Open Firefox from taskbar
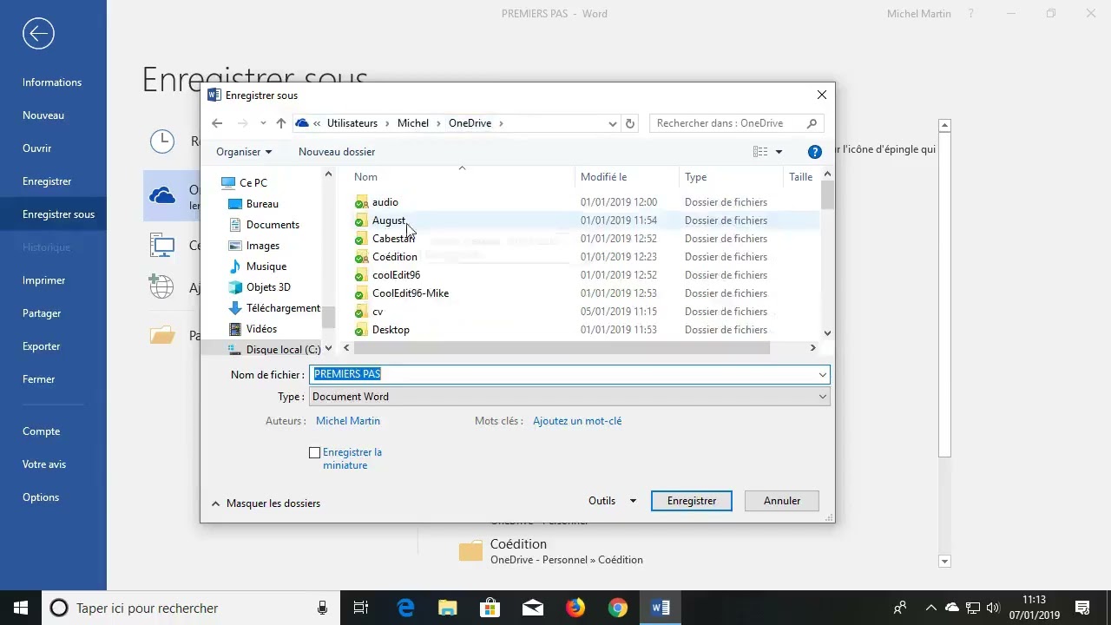The width and height of the screenshot is (1111, 625). coord(575,608)
